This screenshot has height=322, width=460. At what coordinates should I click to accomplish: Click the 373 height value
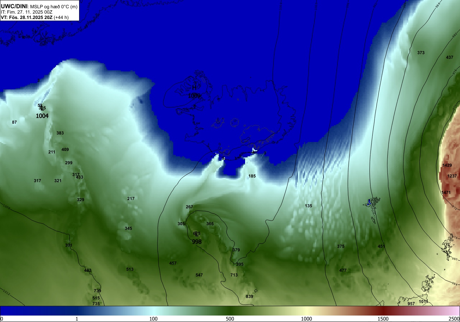coord(421,53)
